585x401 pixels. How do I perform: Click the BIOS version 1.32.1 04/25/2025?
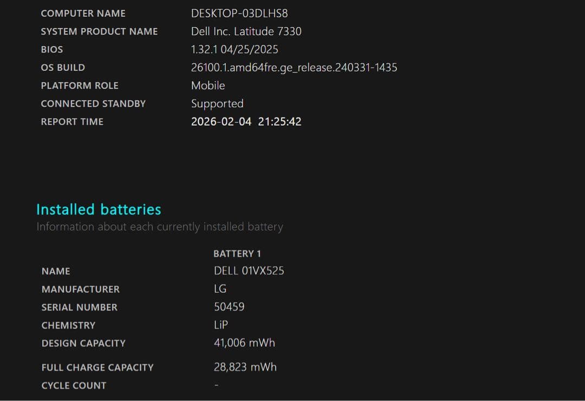click(x=234, y=49)
